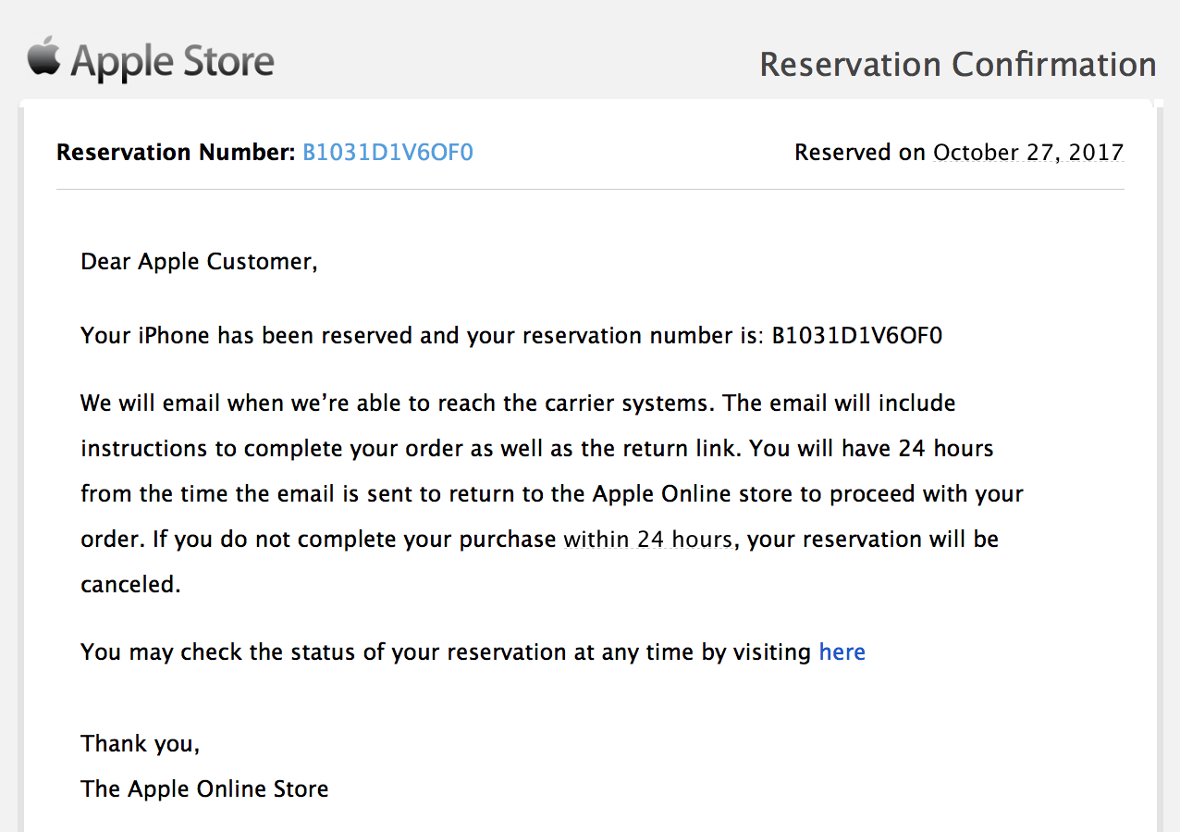Click the word "canceled."
Viewport: 1180px width, 832px height.
(130, 585)
